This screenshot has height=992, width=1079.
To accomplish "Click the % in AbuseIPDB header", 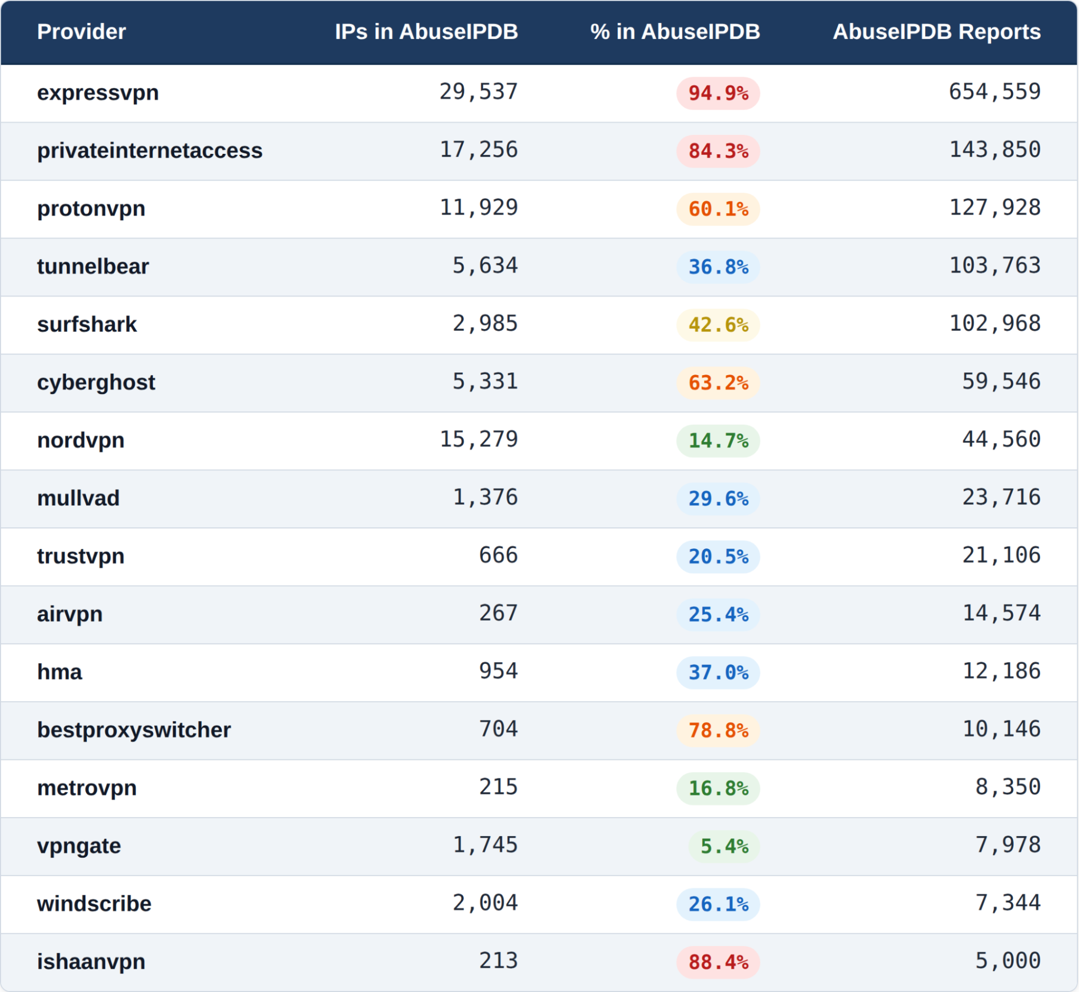I will coord(675,32).
